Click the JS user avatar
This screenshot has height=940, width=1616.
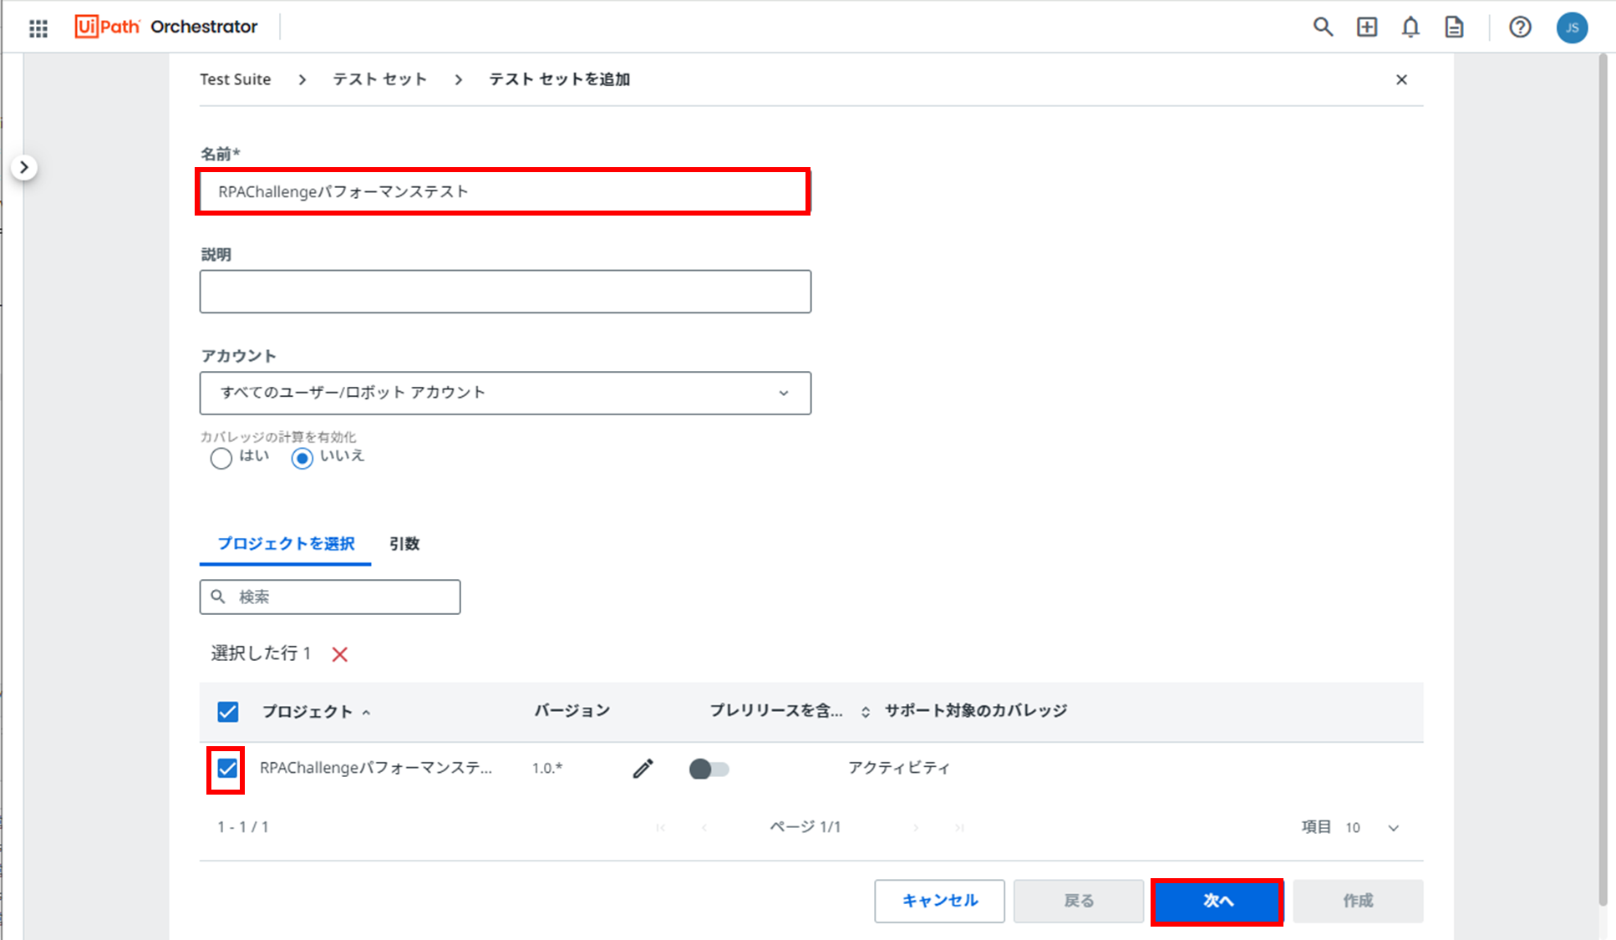coord(1572,27)
